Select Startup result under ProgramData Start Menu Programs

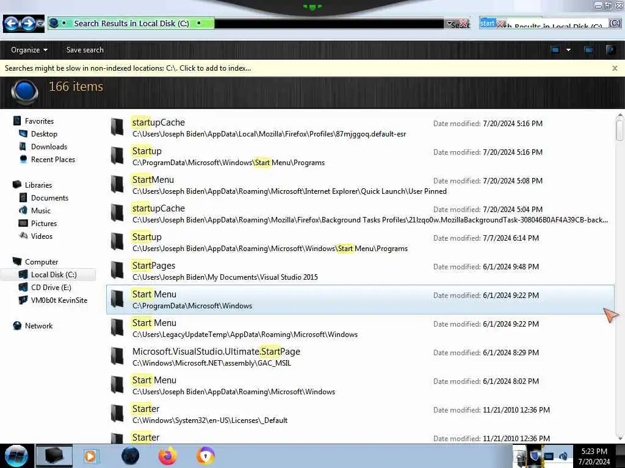360,156
